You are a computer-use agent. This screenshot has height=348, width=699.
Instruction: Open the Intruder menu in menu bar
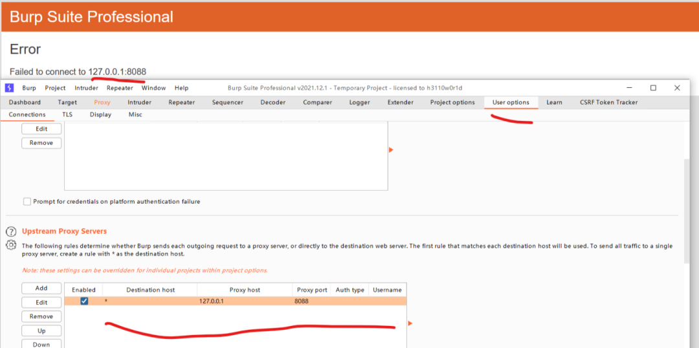[86, 88]
